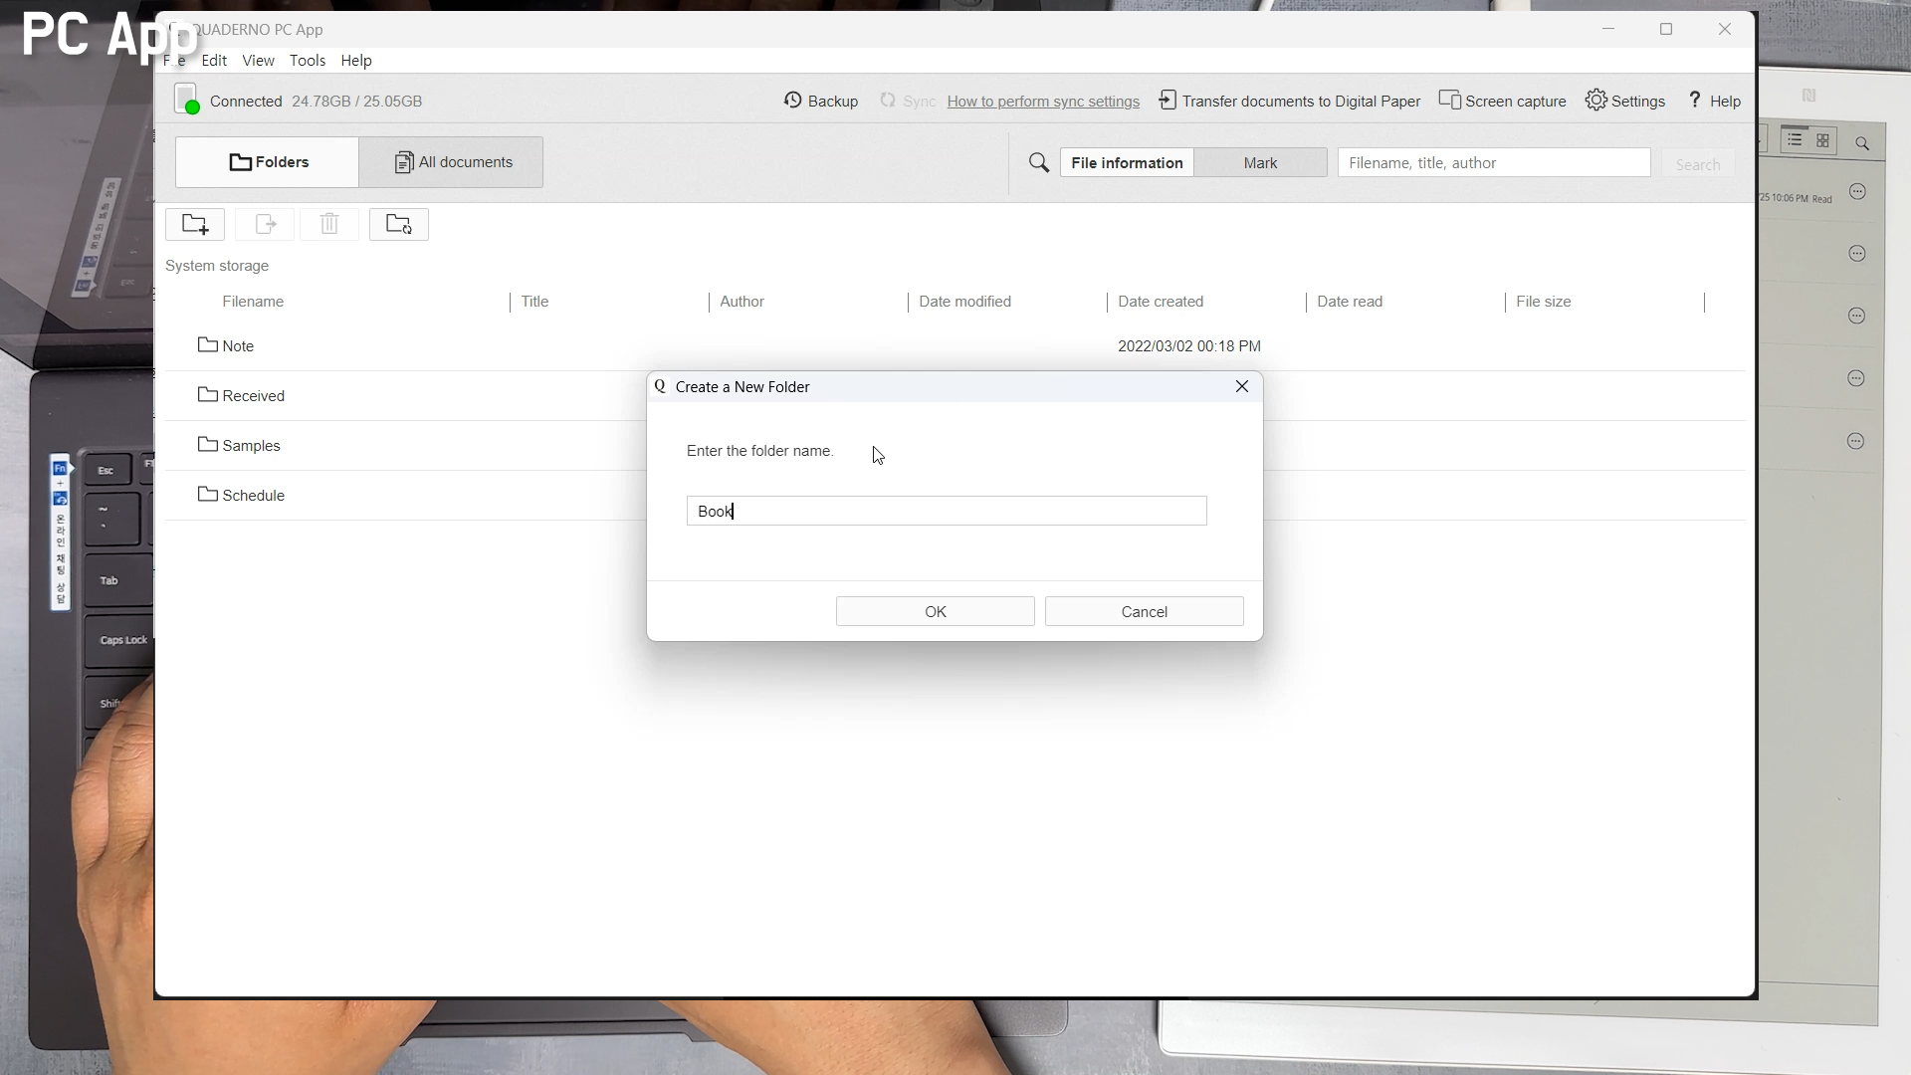
Task: Click the Filename, title, author search box
Action: coord(1493,162)
